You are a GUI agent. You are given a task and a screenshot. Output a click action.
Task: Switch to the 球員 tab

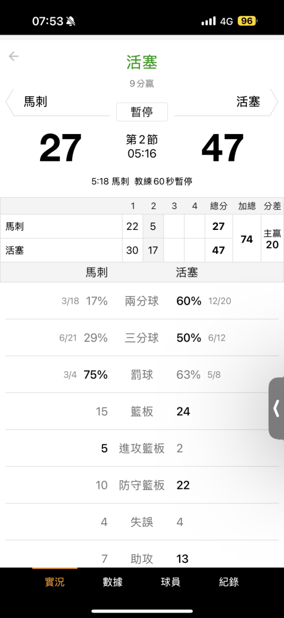pos(170,582)
